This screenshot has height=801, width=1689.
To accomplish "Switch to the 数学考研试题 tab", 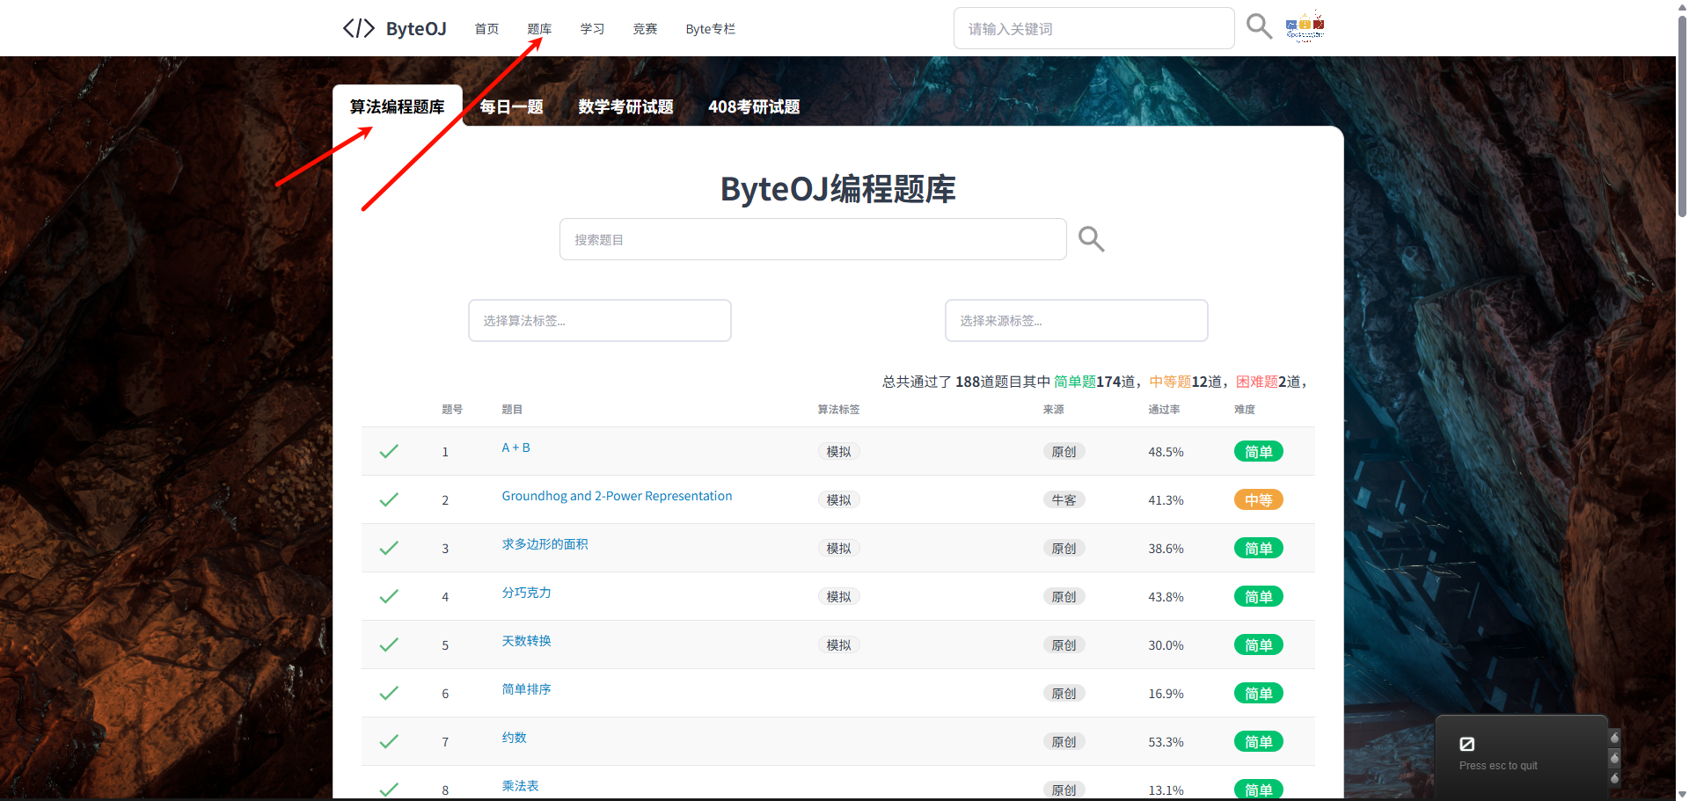I will point(625,106).
